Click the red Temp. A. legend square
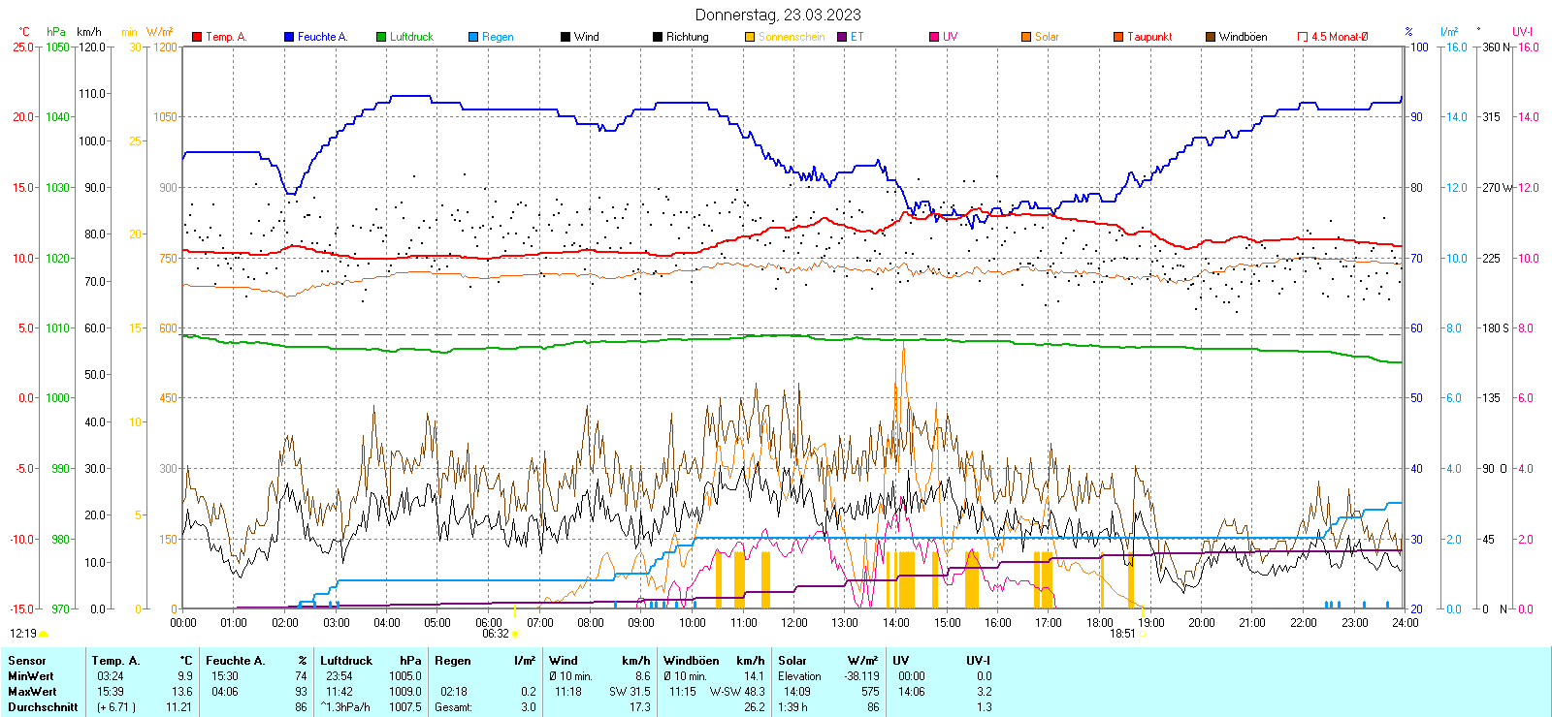The height and width of the screenshot is (717, 1552). point(197,37)
